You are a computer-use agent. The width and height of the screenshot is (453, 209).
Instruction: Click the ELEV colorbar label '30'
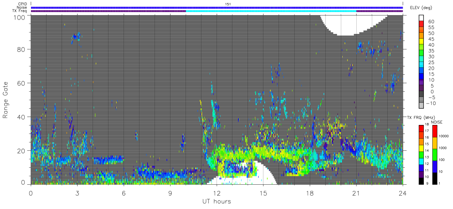click(431, 56)
